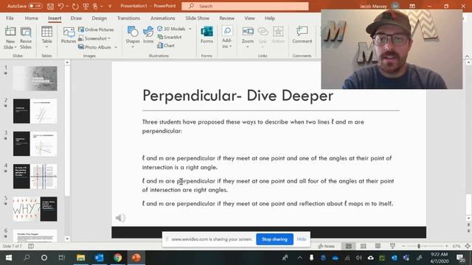Screen dimensions: 472x265
Task: Open Customize Quick Access Toolbar dropdown
Action: [110, 6]
